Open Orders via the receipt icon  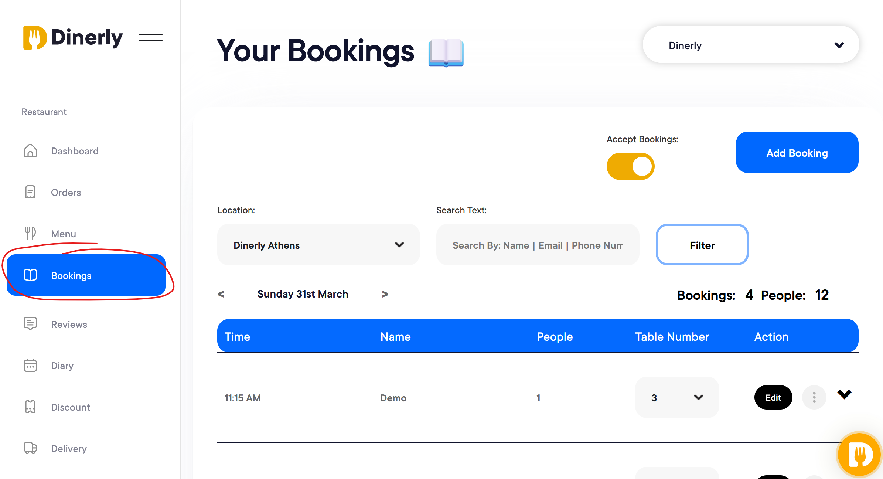point(30,192)
